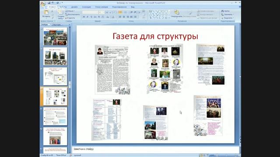Open the Design (Дизайн) ribbon tab

coord(74,7)
